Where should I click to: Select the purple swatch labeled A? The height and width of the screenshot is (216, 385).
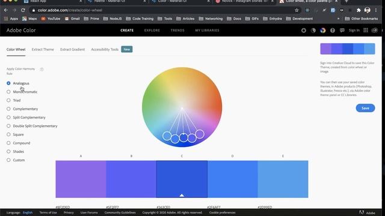point(81,179)
